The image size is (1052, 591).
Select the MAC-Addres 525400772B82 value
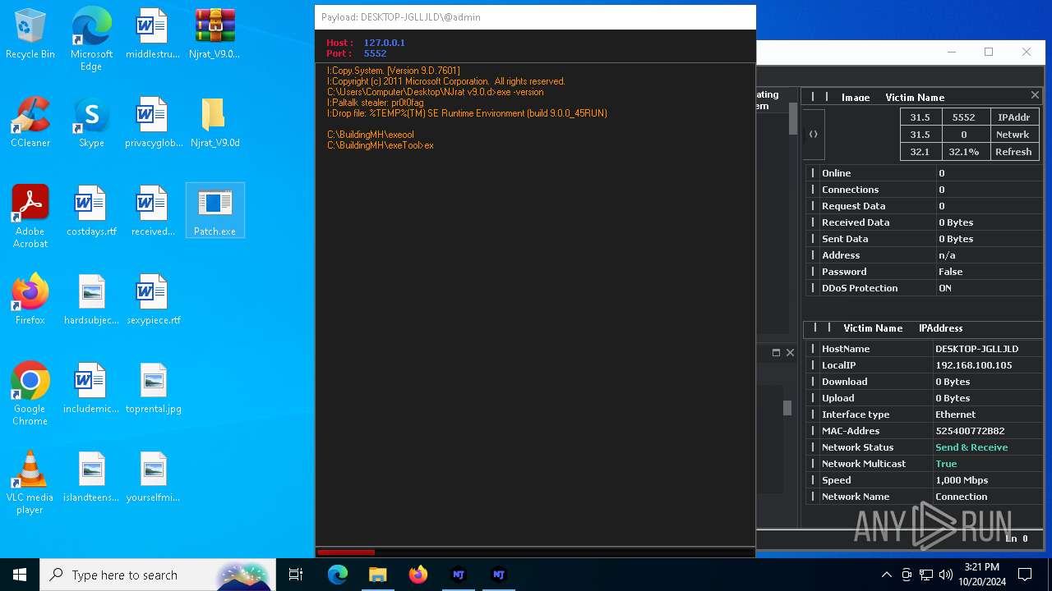click(970, 431)
